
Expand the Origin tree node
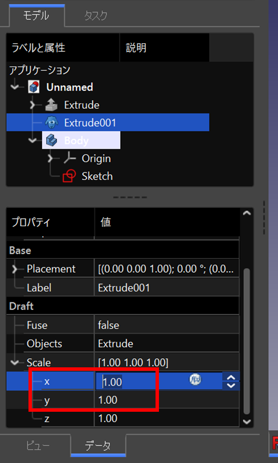tap(51, 158)
